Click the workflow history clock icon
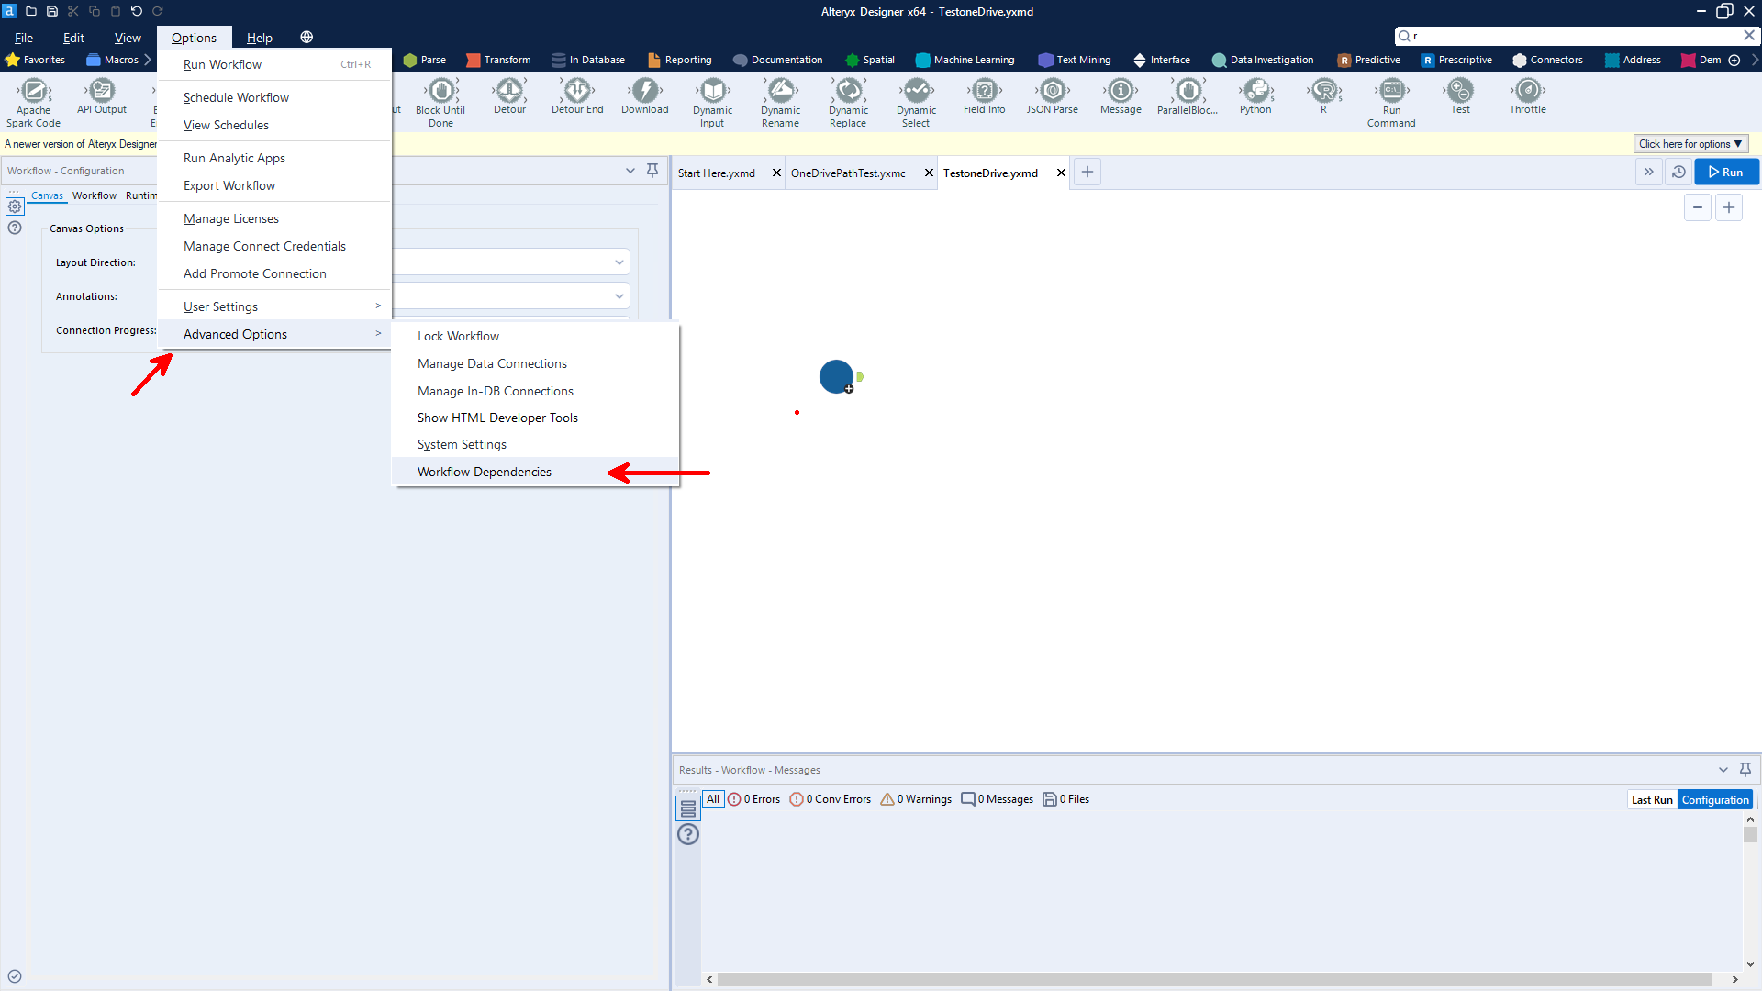This screenshot has width=1762, height=991. (1678, 172)
